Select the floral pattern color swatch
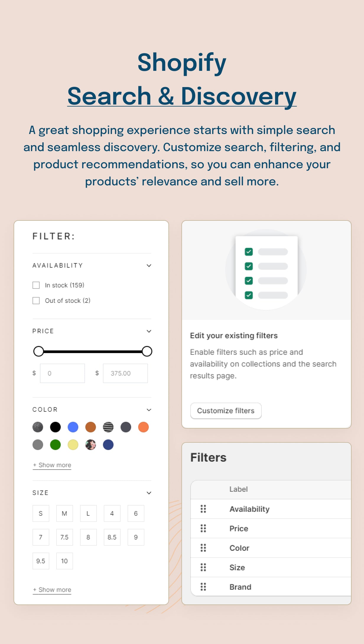 pos(91,445)
